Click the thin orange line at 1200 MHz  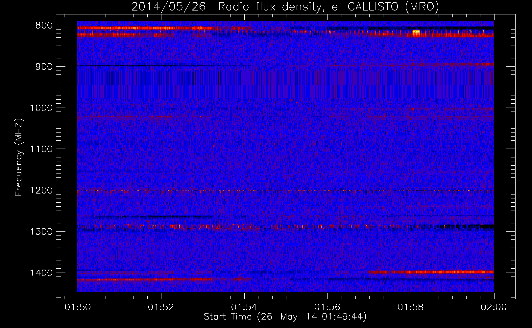point(286,191)
